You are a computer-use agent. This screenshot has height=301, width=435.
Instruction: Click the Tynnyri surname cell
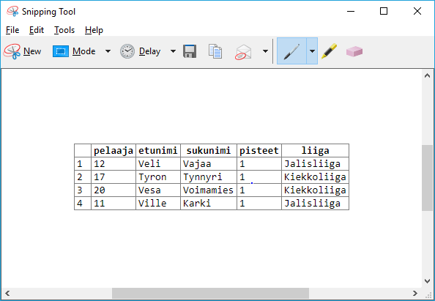pyautogui.click(x=209, y=177)
